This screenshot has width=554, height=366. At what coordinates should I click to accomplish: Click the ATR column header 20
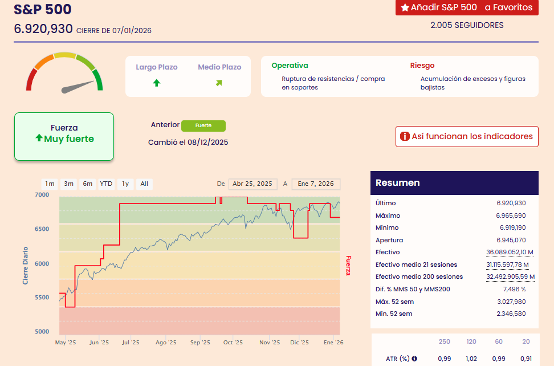point(526,341)
